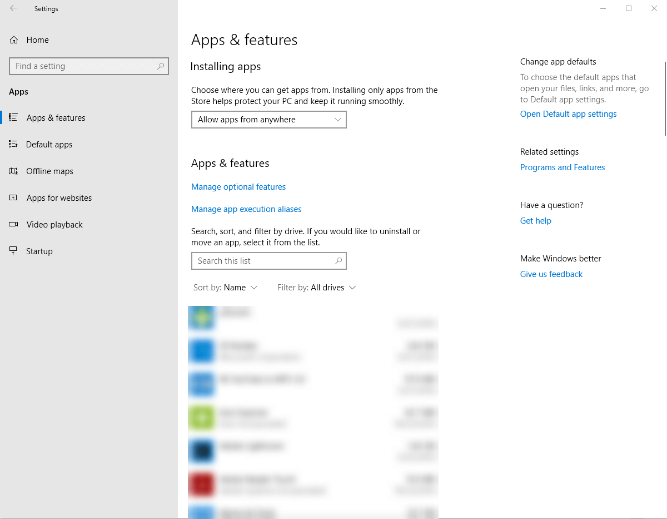Open Manage optional features
667x519 pixels.
click(x=238, y=187)
